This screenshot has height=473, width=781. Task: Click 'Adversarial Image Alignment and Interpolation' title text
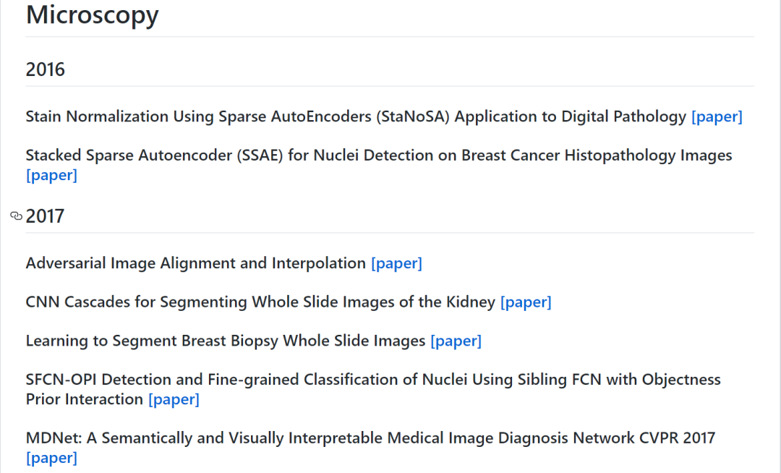coord(195,263)
